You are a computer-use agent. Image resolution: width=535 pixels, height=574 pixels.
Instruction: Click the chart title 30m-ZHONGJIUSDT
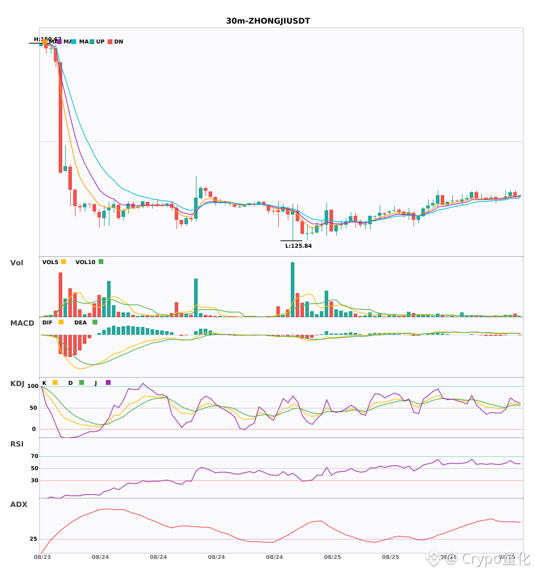pyautogui.click(x=268, y=21)
